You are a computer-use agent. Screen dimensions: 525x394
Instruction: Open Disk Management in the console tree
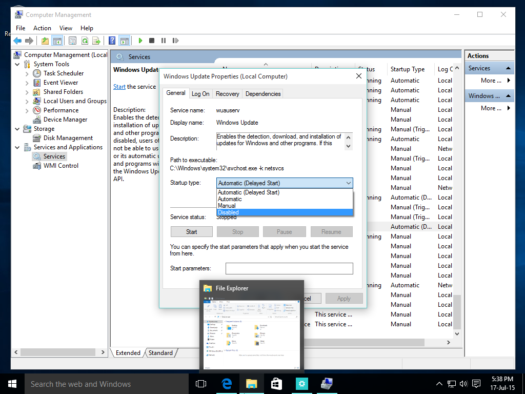click(68, 138)
